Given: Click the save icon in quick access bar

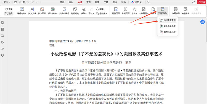Looking at the screenshot, I should [20, 2].
